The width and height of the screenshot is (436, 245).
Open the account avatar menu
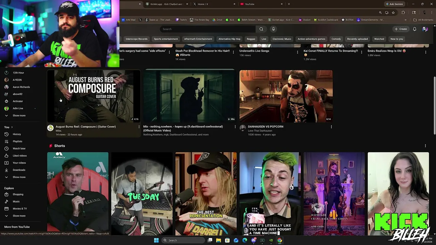pos(425,29)
